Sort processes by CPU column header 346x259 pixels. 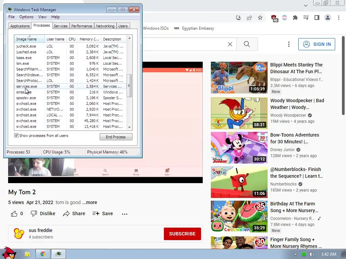(72, 39)
